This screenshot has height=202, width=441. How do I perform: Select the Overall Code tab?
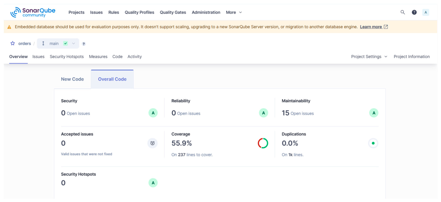tap(112, 79)
